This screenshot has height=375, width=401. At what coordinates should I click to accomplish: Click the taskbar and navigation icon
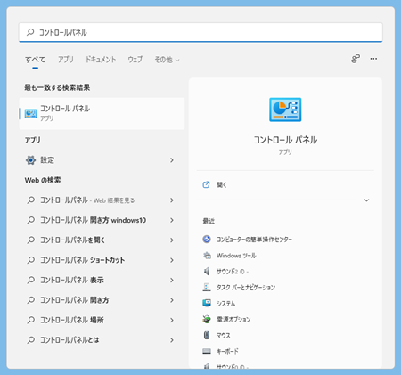click(x=207, y=287)
